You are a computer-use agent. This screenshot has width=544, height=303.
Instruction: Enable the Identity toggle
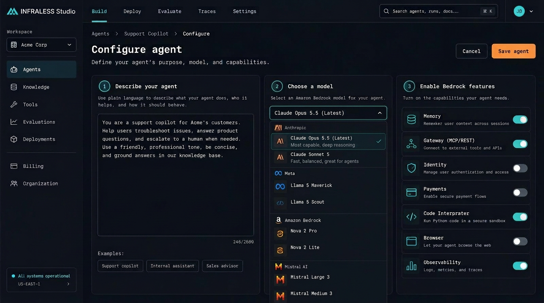[x=520, y=168]
